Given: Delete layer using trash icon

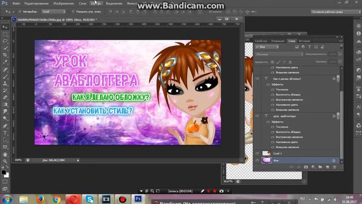Looking at the screenshot, I should point(334,167).
